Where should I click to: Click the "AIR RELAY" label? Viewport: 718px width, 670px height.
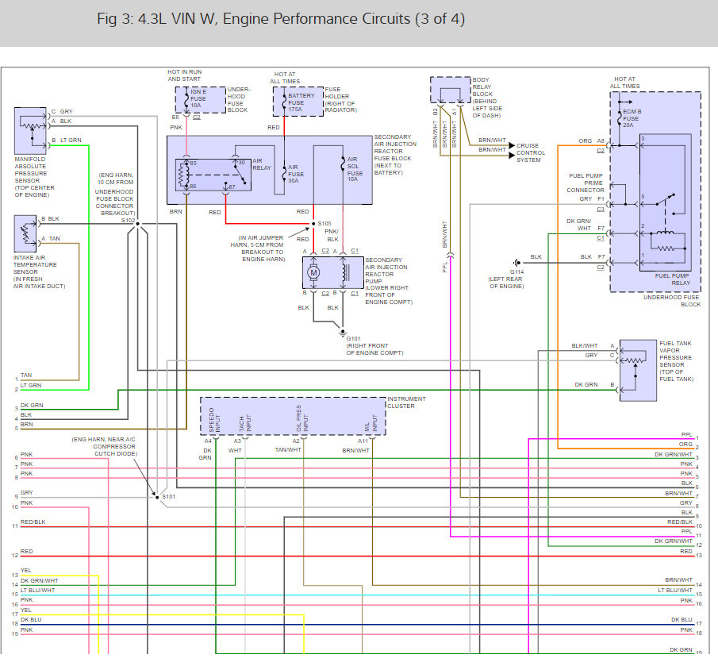[x=262, y=164]
